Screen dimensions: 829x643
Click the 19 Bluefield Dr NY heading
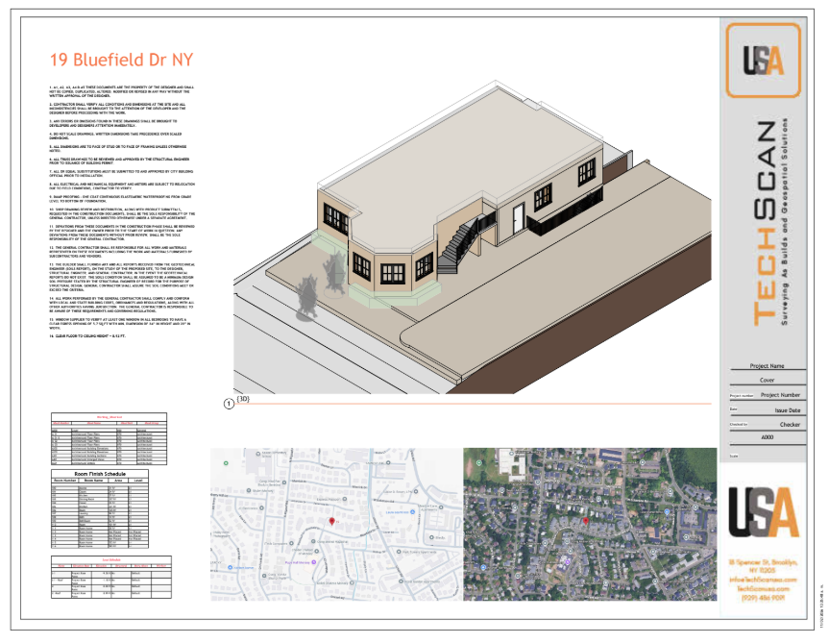121,60
